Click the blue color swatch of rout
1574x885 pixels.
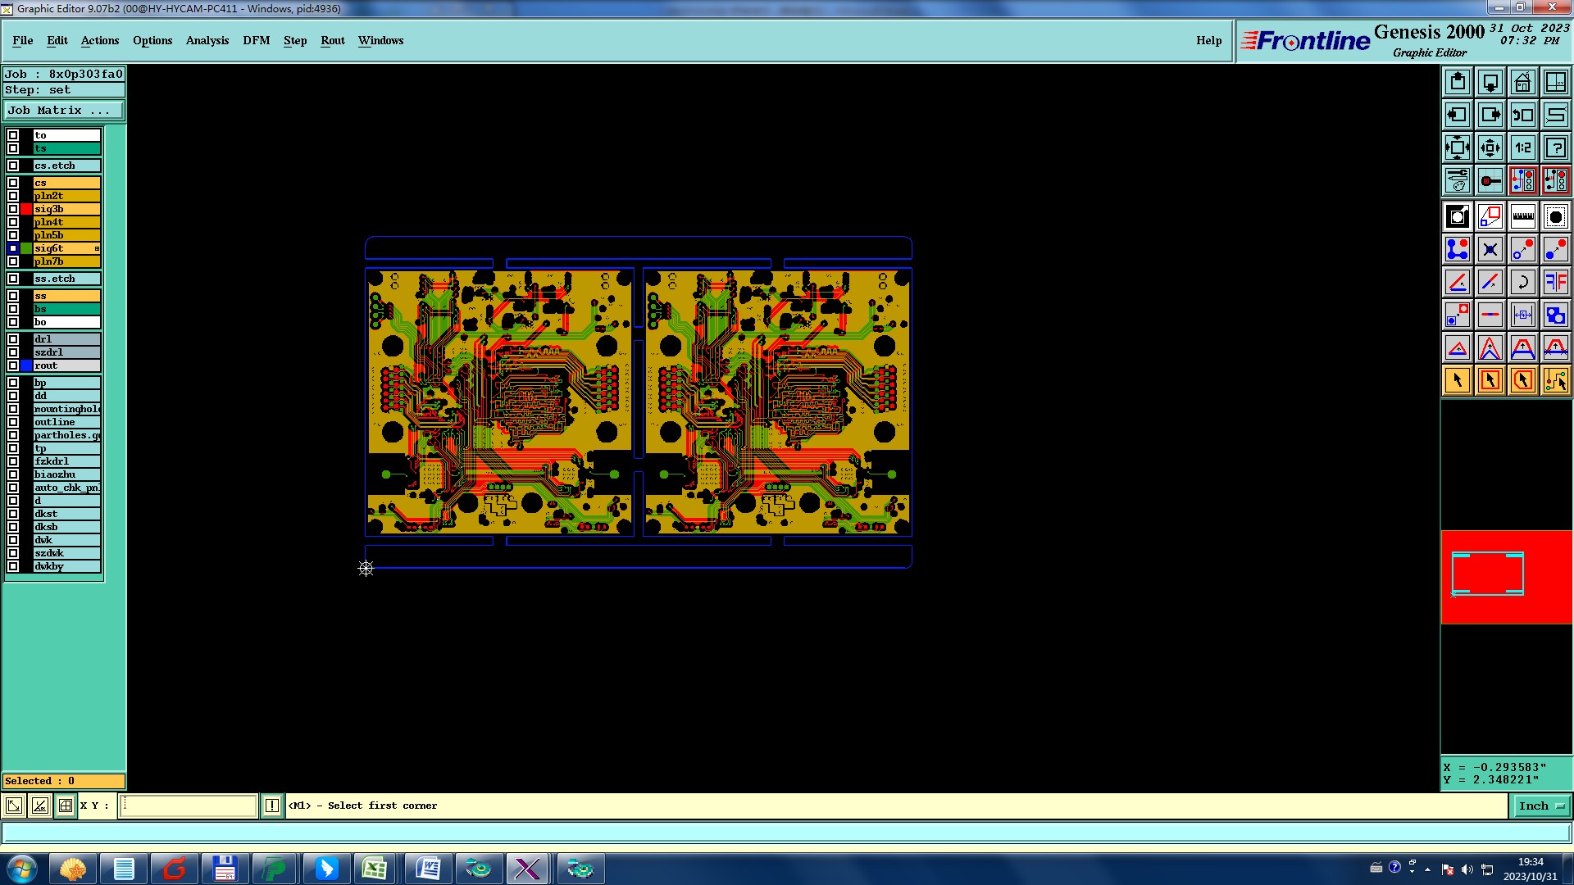26,365
